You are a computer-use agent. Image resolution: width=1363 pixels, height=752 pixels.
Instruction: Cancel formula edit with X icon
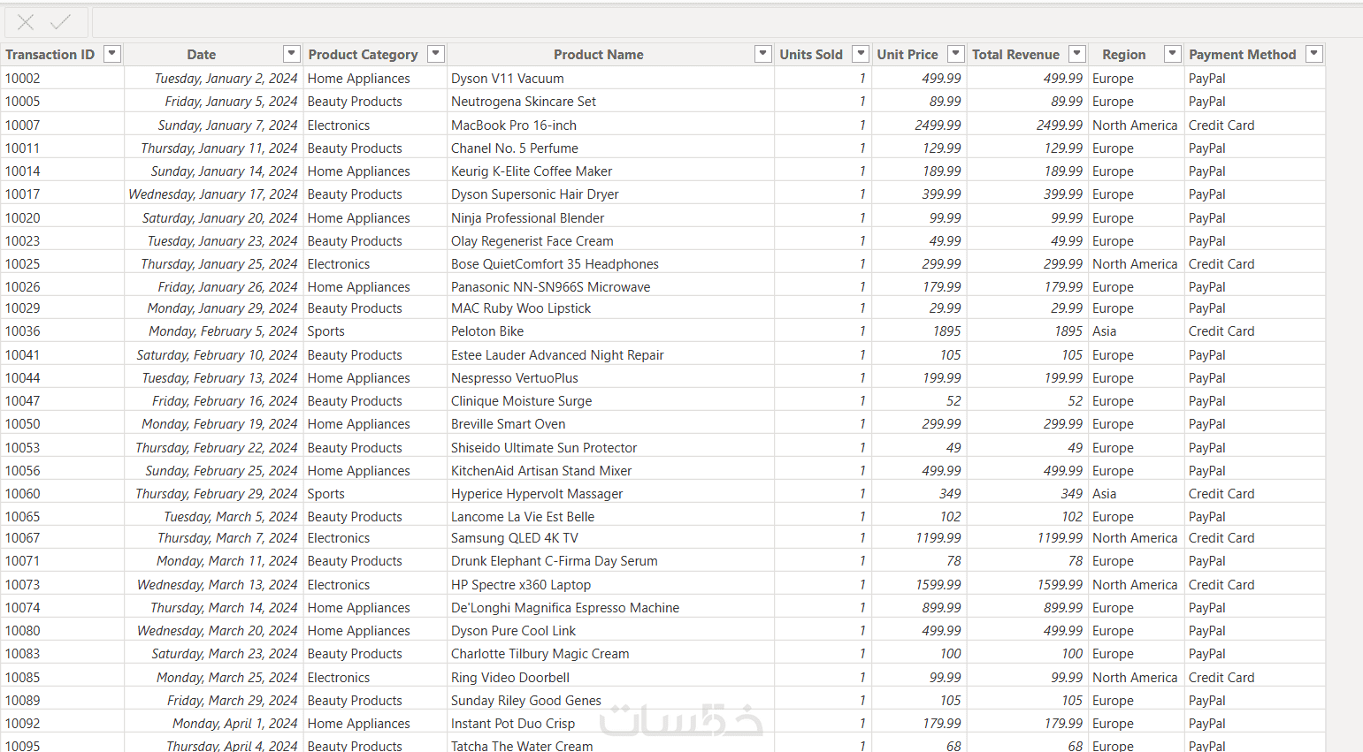[26, 22]
